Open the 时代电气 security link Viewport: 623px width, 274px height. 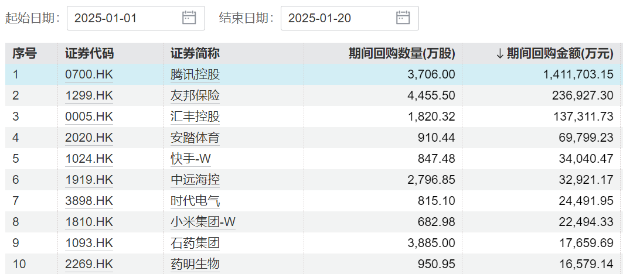(x=195, y=201)
